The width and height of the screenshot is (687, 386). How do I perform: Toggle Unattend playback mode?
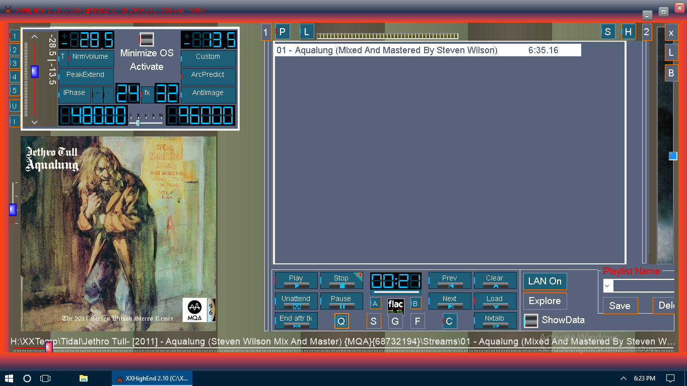click(x=296, y=301)
